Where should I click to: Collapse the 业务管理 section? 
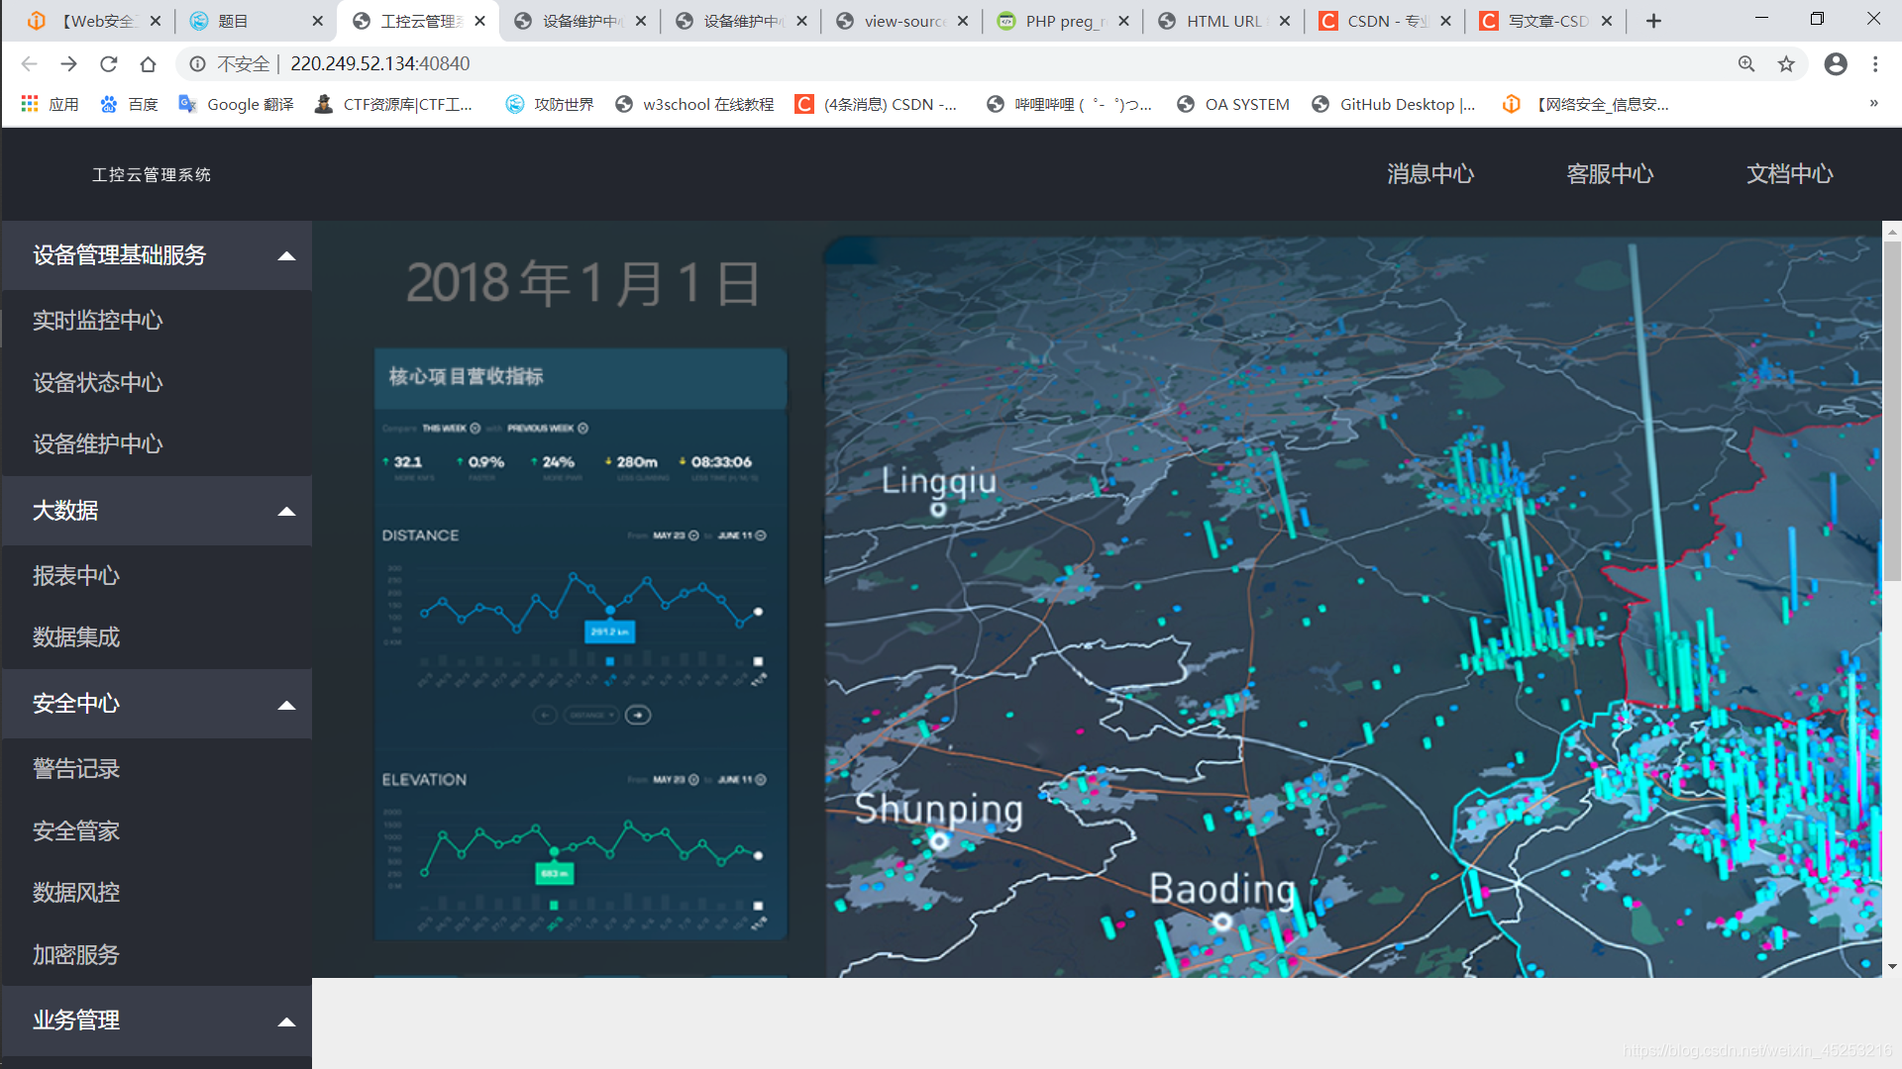point(157,1020)
